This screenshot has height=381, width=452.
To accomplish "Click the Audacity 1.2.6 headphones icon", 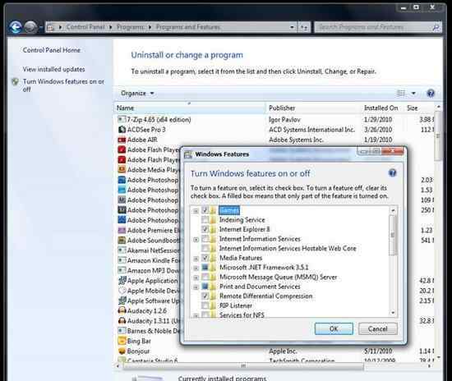I will point(122,310).
